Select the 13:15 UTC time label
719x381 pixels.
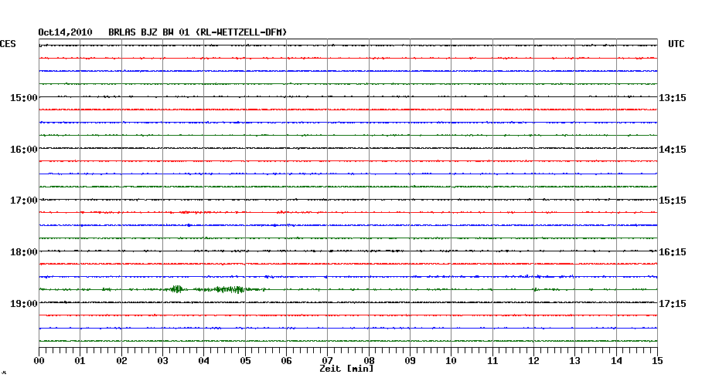tap(672, 98)
